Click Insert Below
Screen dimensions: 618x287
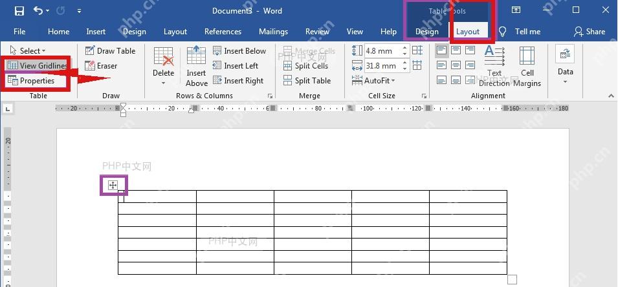pos(239,51)
